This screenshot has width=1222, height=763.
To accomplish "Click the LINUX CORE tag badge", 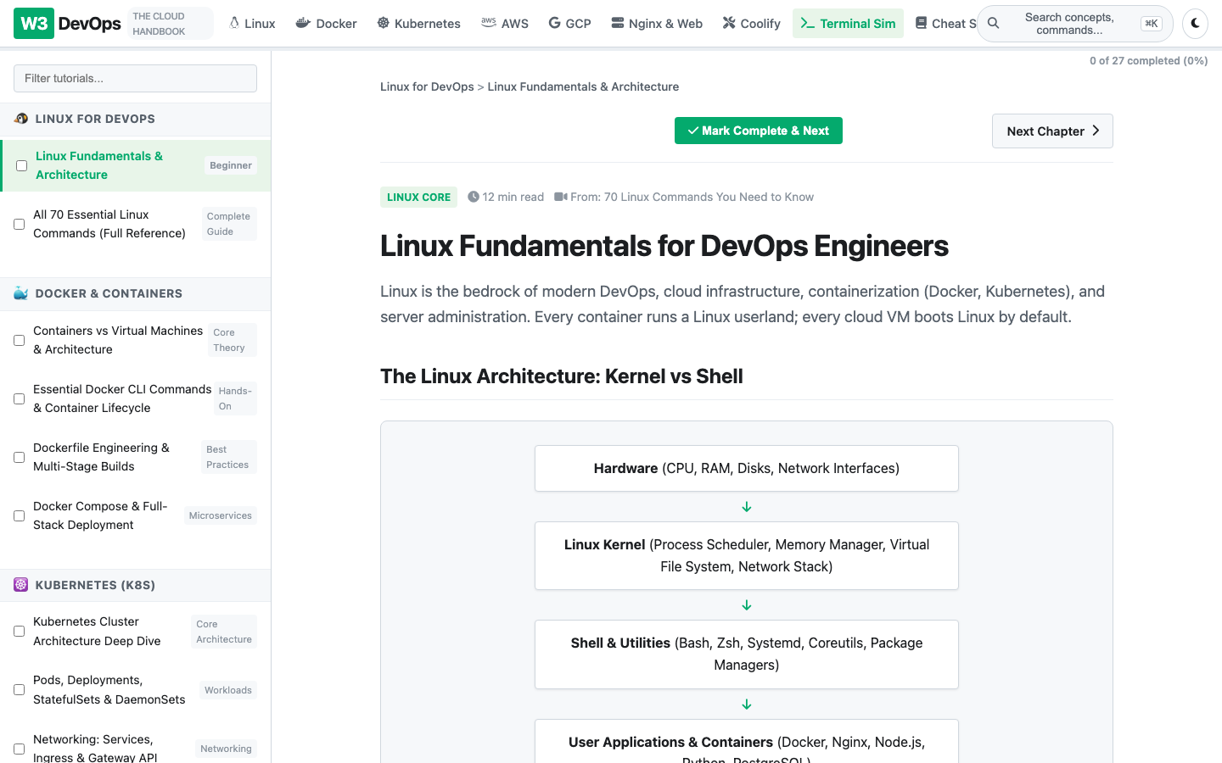I will (418, 197).
